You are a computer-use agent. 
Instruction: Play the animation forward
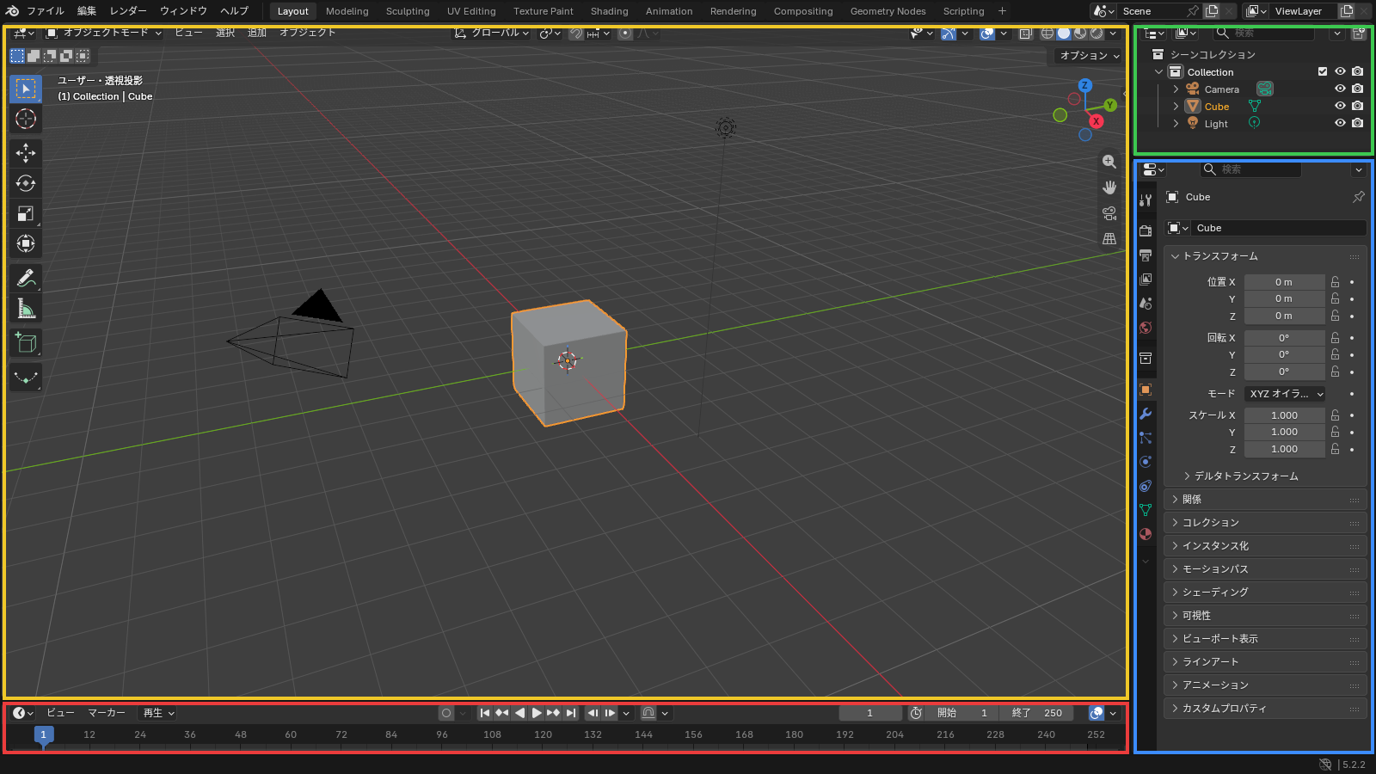(x=537, y=713)
